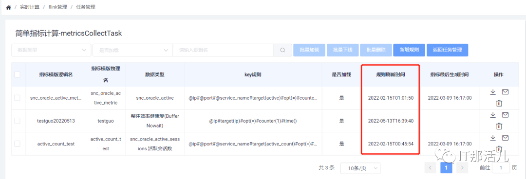Click download icon in snc_oracle_active_met row
Screen dimensions: 526x179
pos(493,92)
